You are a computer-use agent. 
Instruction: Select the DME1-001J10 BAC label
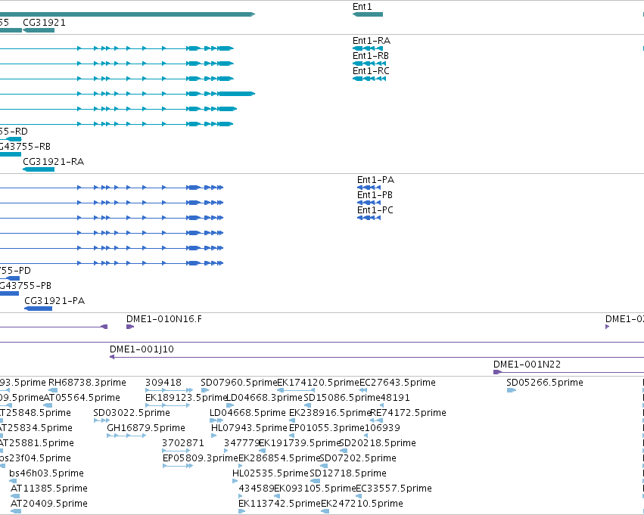point(142,349)
